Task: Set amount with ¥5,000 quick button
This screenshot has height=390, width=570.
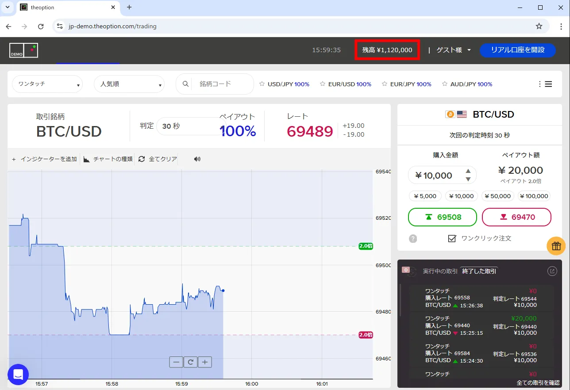Action: pyautogui.click(x=425, y=196)
